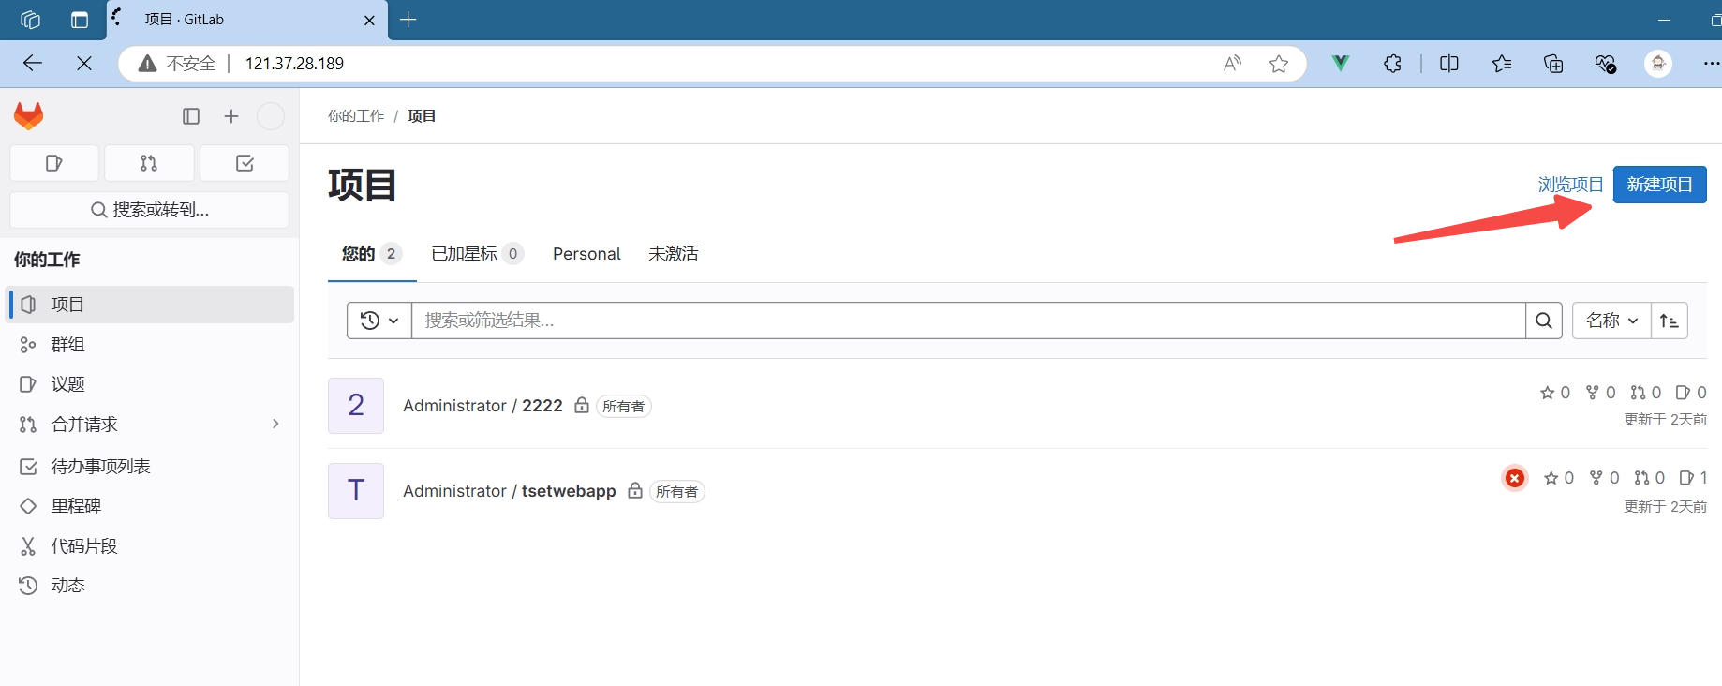
Task: Open the recent searches history dropdown
Action: click(379, 321)
